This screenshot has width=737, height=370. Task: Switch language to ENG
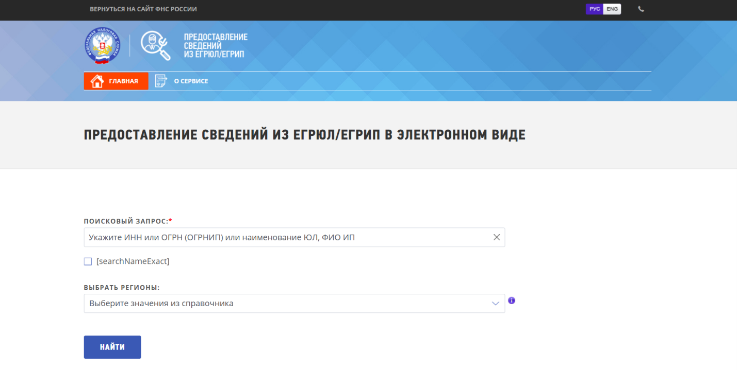pos(612,9)
